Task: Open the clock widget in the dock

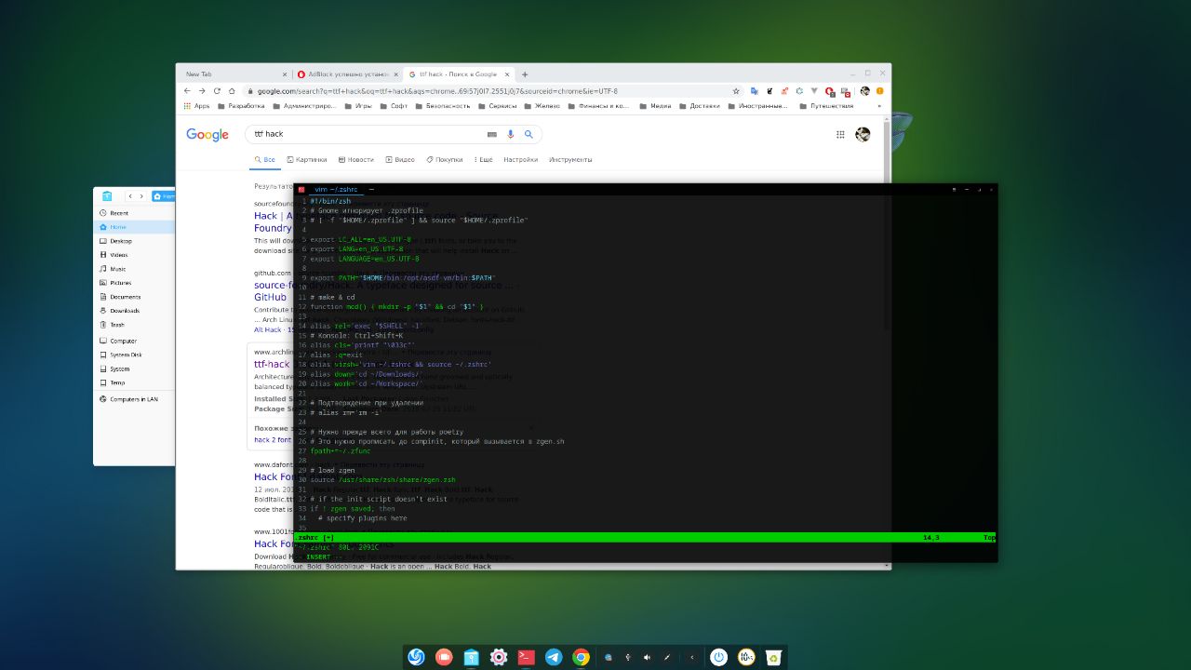Action: click(745, 657)
